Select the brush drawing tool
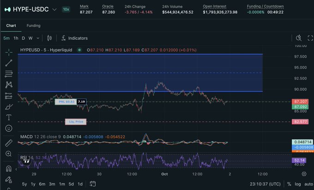 [9, 107]
